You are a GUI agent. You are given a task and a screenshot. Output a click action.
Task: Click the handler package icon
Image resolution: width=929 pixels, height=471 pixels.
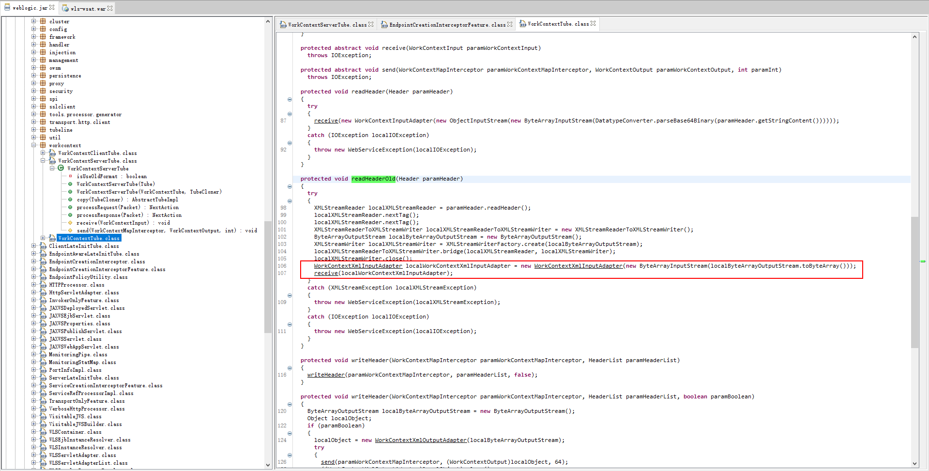tap(43, 45)
